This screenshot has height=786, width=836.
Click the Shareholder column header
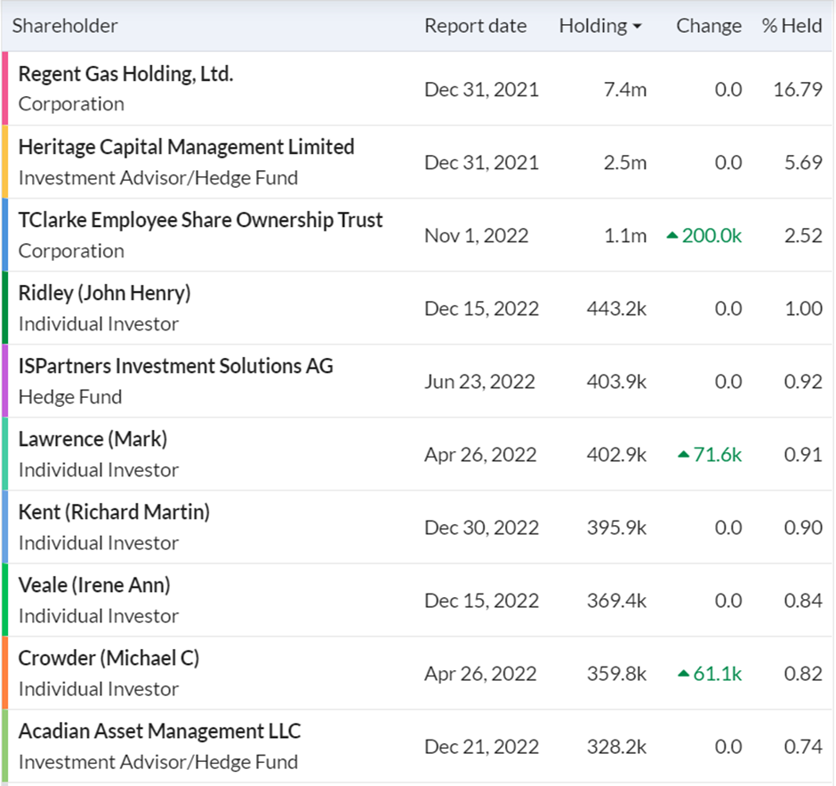click(x=65, y=26)
